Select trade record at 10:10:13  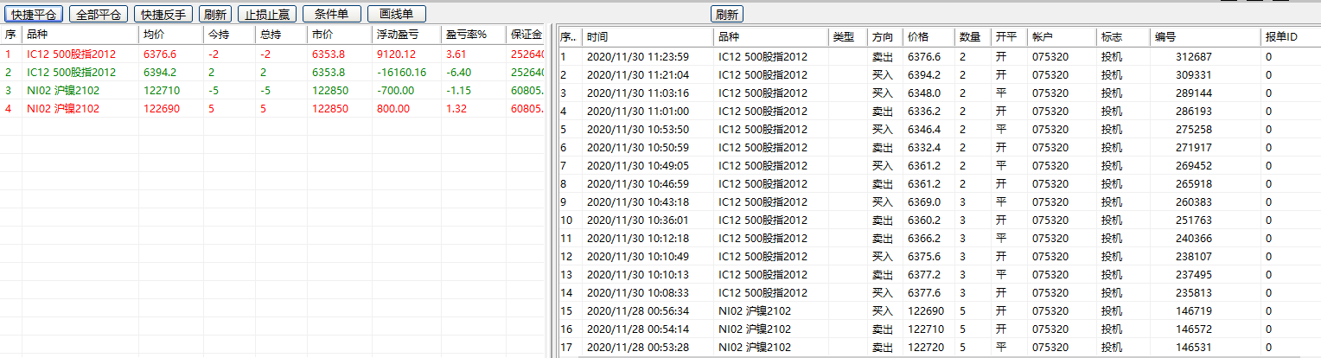click(939, 274)
